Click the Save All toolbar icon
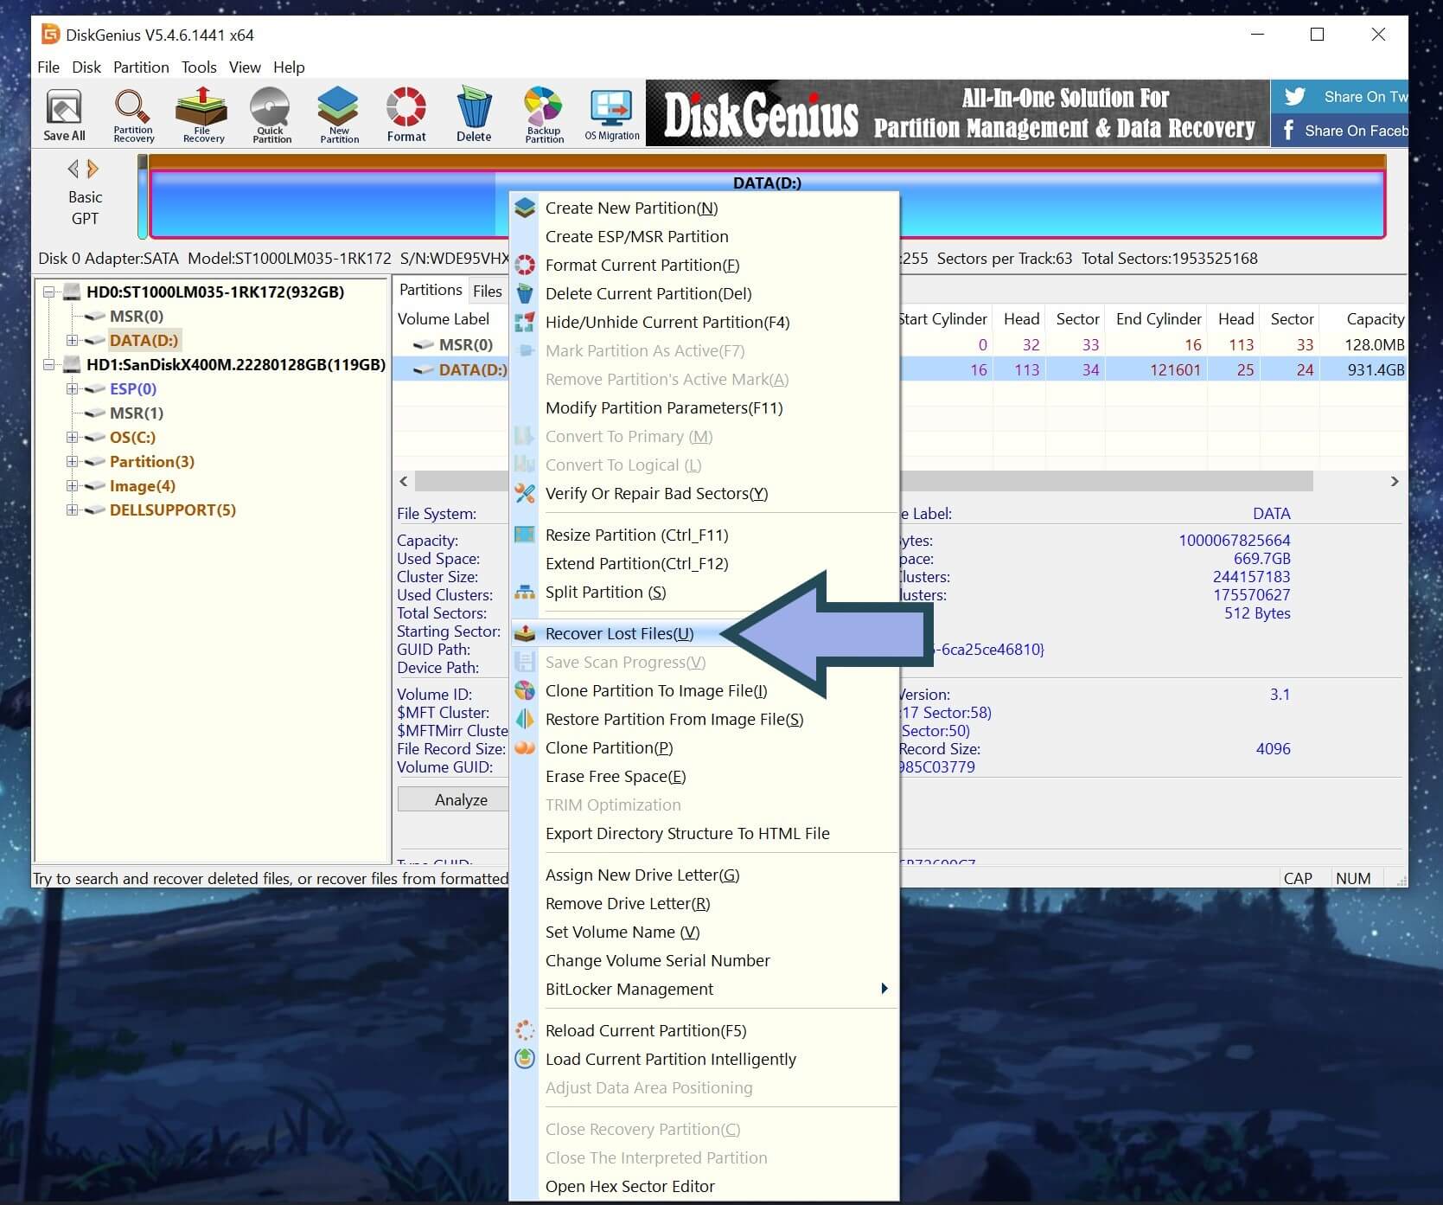 click(64, 113)
